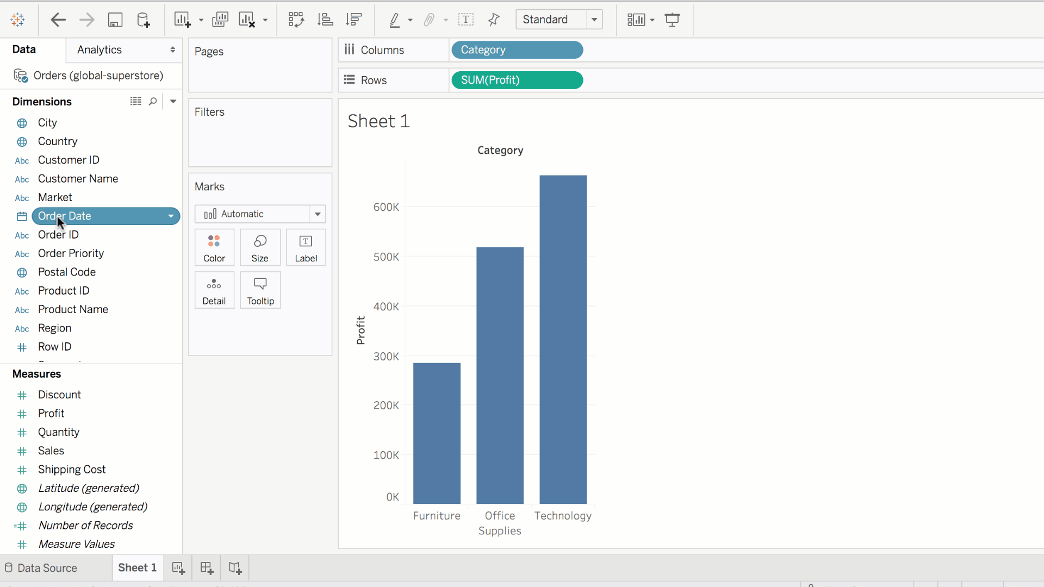Click the new story icon
The image size is (1044, 587).
point(235,568)
